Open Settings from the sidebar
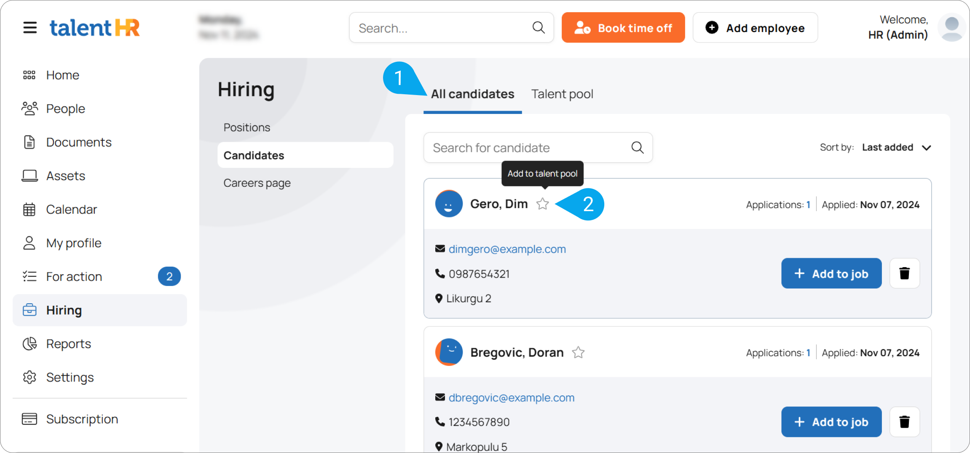Image resolution: width=970 pixels, height=453 pixels. [70, 377]
